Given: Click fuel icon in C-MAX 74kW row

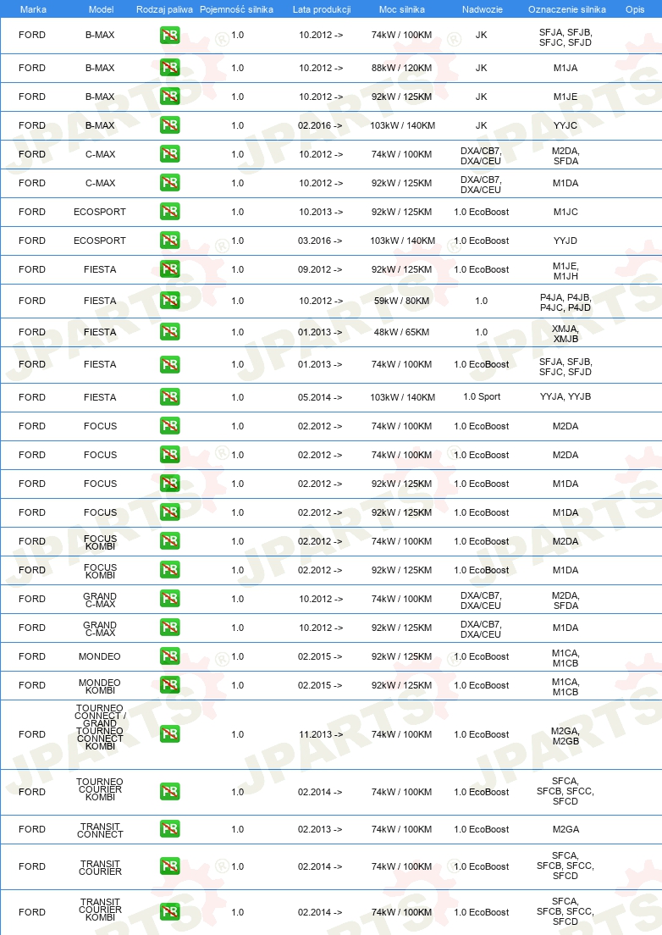Looking at the screenshot, I should (170, 154).
